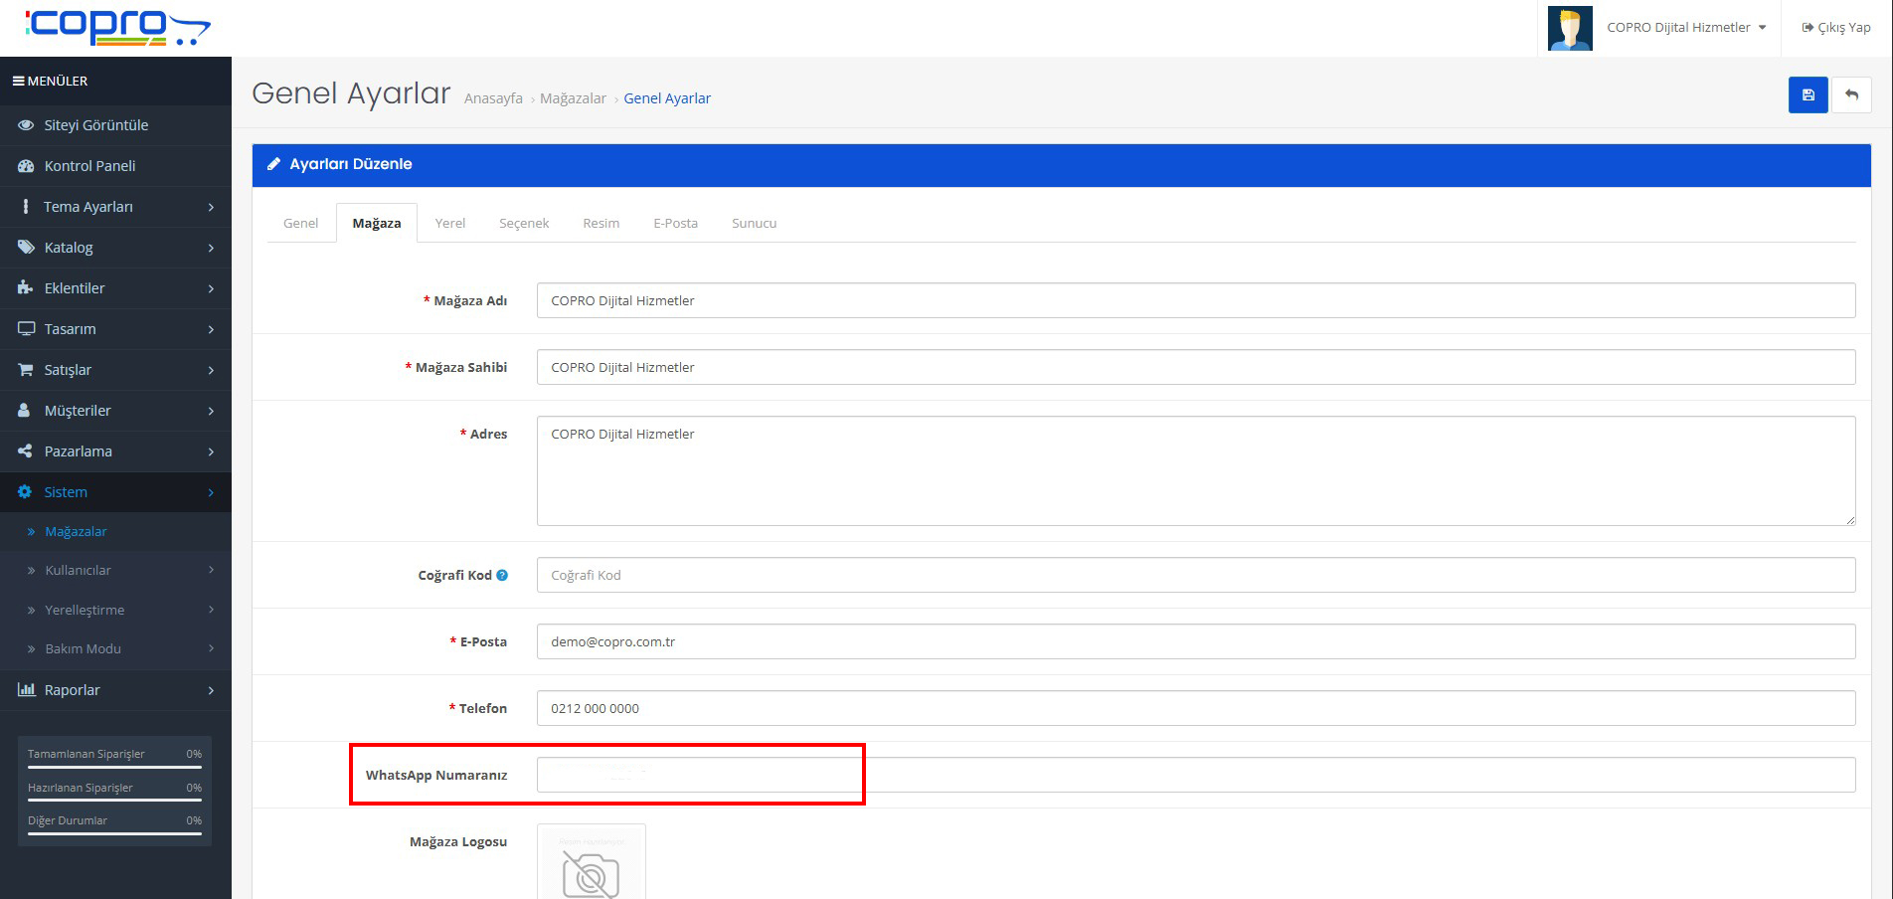Expand the Tema Ayarları menu
This screenshot has width=1893, height=899.
[115, 207]
